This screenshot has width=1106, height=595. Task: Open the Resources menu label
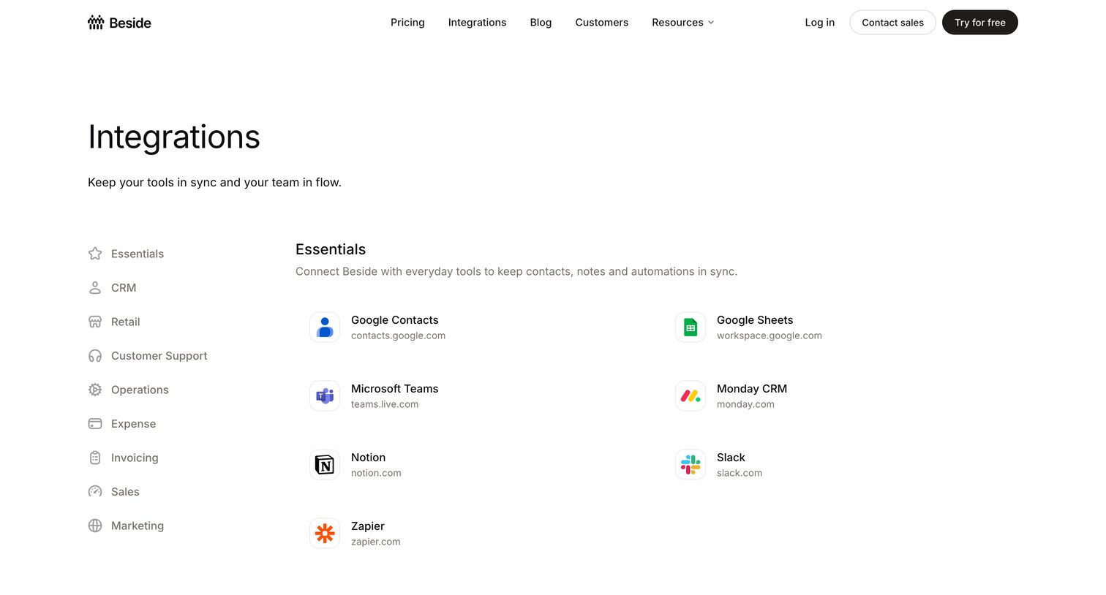[677, 23]
